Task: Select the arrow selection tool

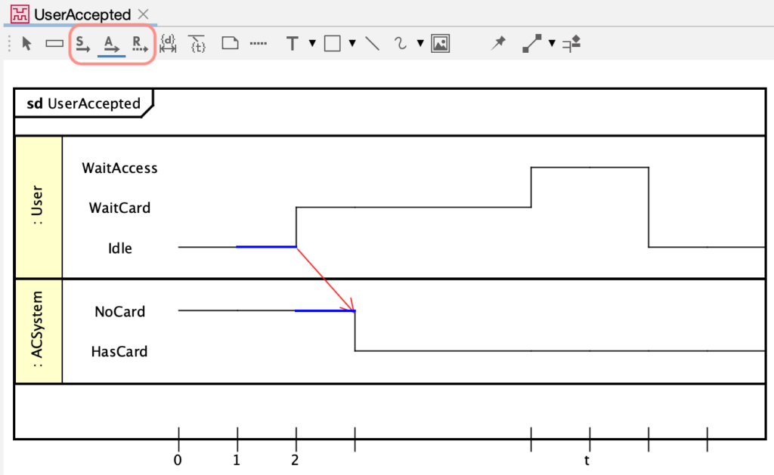Action: [26, 43]
